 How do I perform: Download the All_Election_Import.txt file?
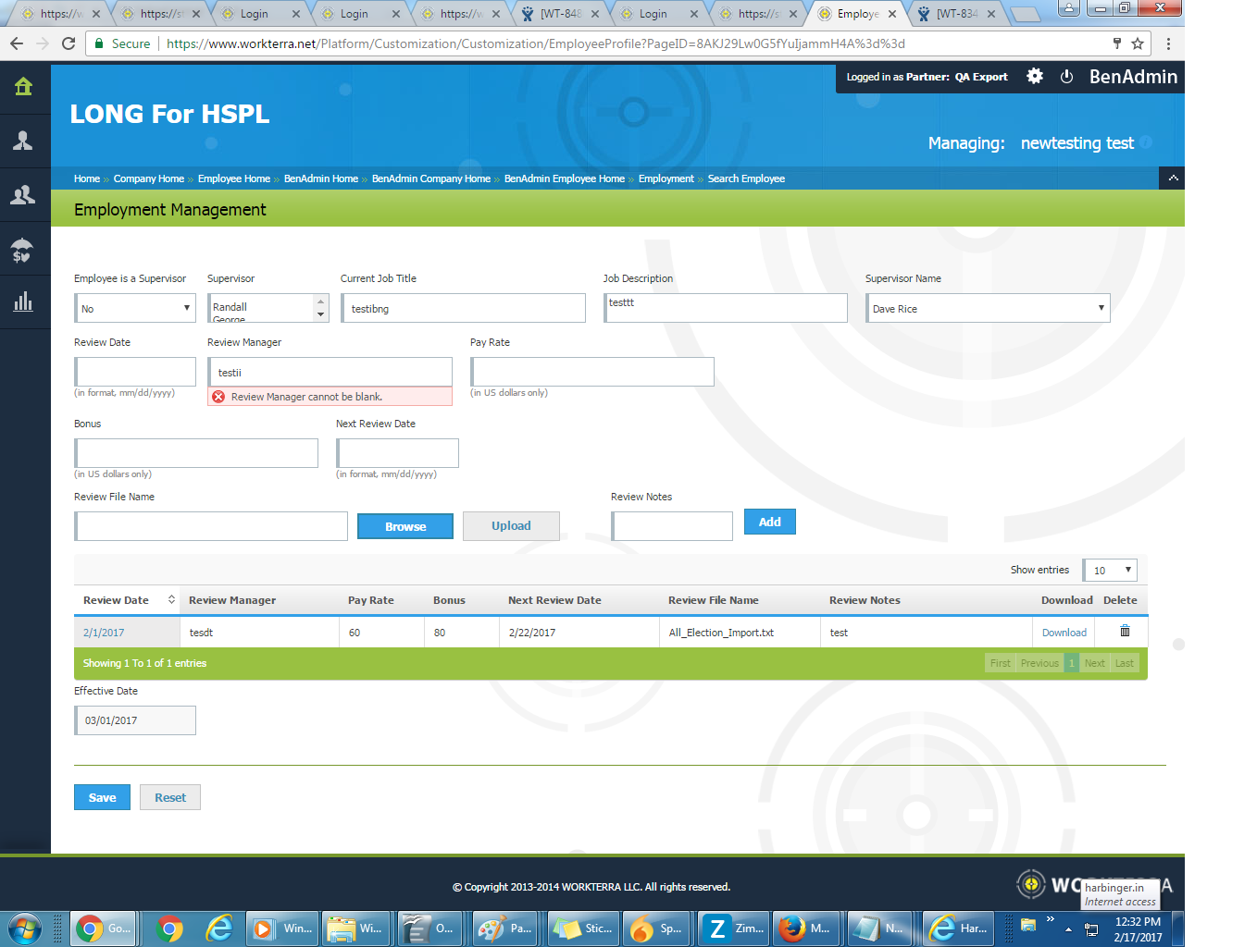(x=1064, y=633)
